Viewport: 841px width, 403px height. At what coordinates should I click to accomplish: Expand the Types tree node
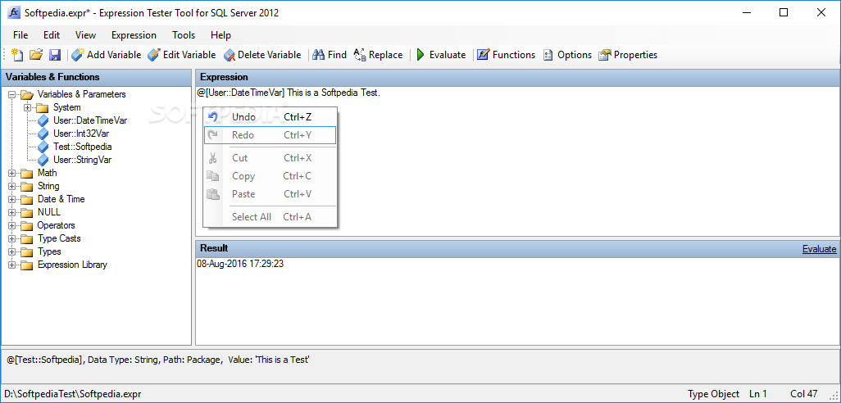point(11,252)
